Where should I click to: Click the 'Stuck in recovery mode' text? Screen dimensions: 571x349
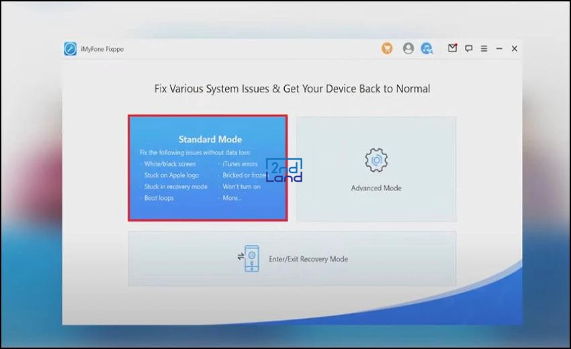175,187
